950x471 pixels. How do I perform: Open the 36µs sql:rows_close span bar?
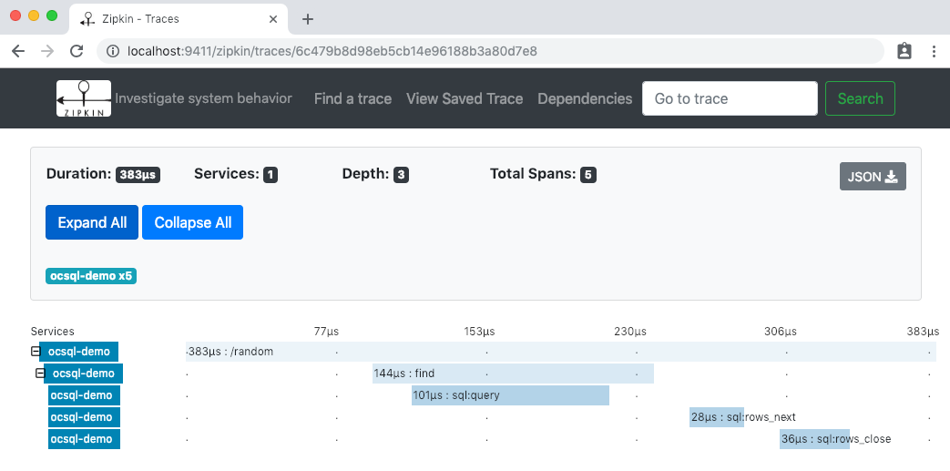tap(814, 439)
